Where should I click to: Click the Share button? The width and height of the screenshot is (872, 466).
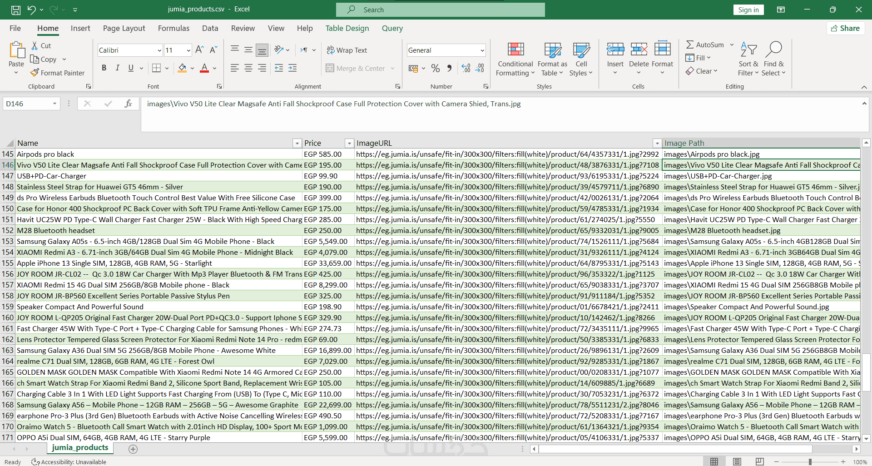coord(846,28)
